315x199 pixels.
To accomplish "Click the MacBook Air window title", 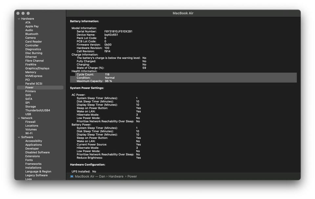I will tap(183, 13).
